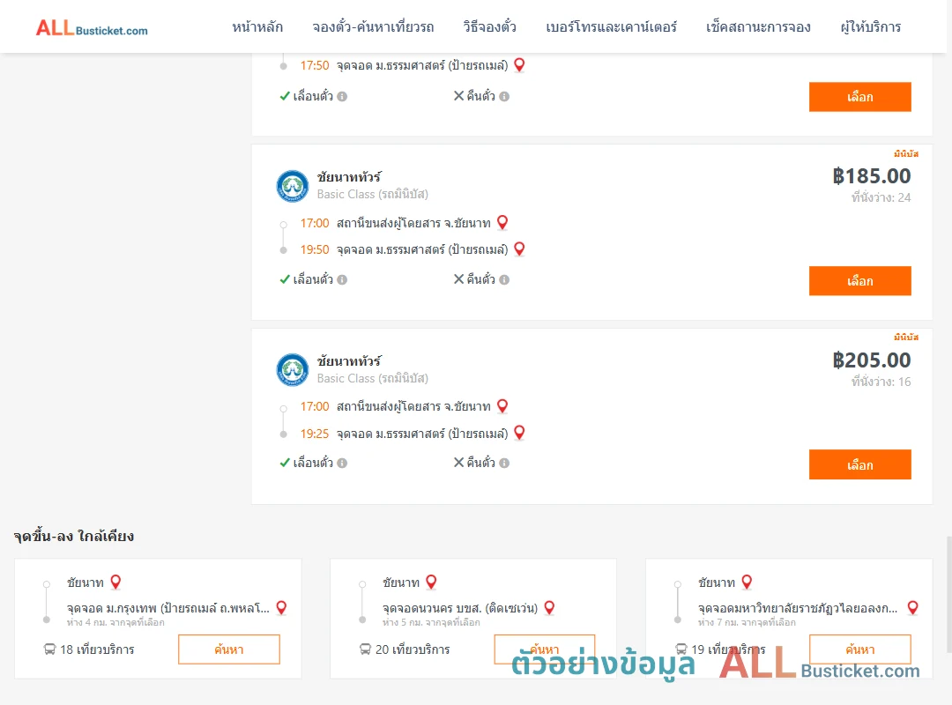The height and width of the screenshot is (705, 952).
Task: Click map pin beside จุดจอดนวนคร บขส. stop
Action: [549, 608]
